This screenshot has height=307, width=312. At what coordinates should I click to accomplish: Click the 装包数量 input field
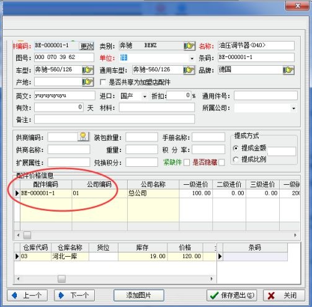[x=141, y=137]
